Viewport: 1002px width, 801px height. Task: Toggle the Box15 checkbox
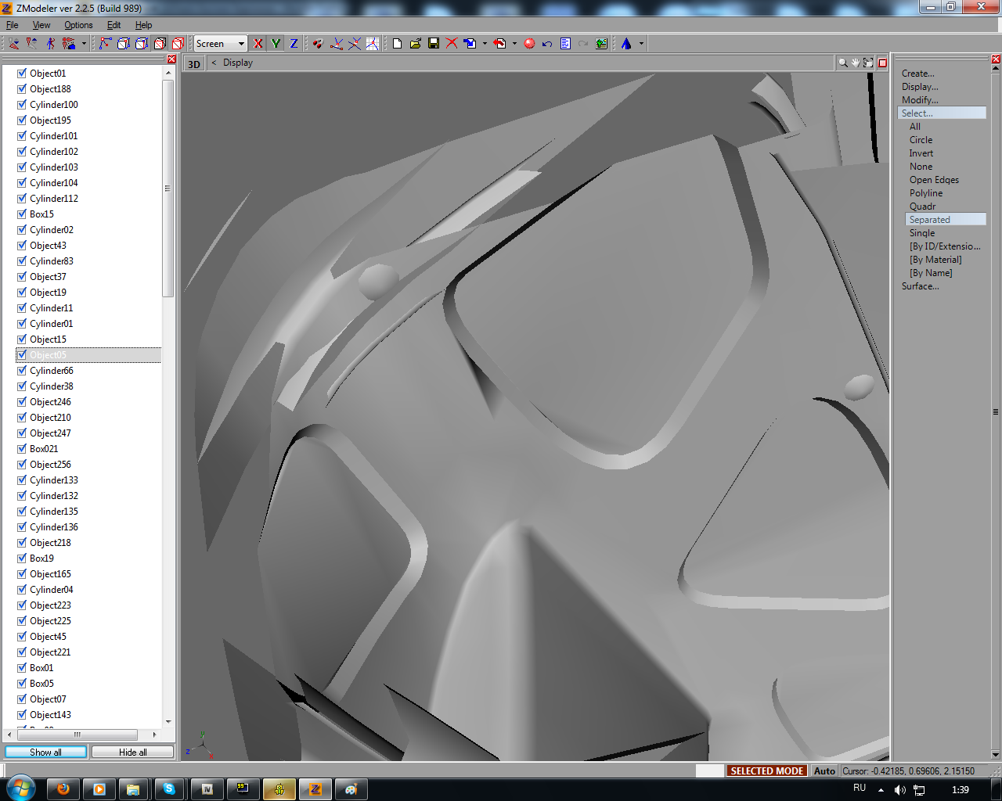22,214
